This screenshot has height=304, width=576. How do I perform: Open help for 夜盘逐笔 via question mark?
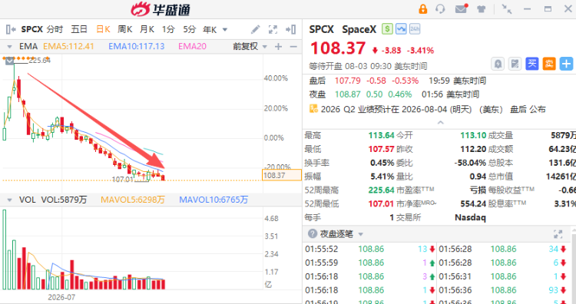313,233
